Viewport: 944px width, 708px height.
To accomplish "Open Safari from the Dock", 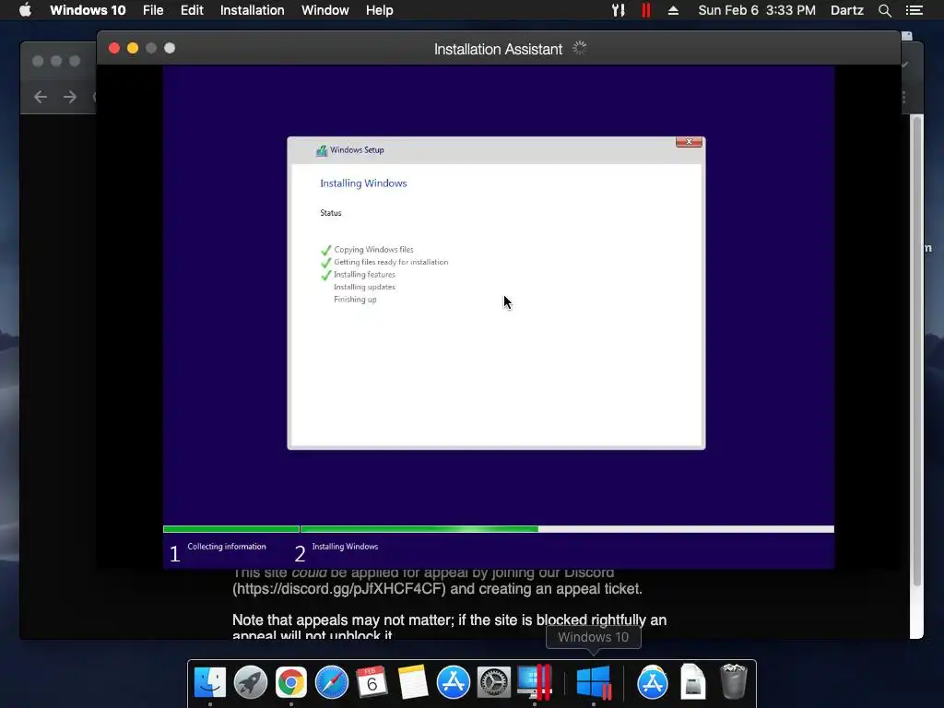I will tap(332, 683).
